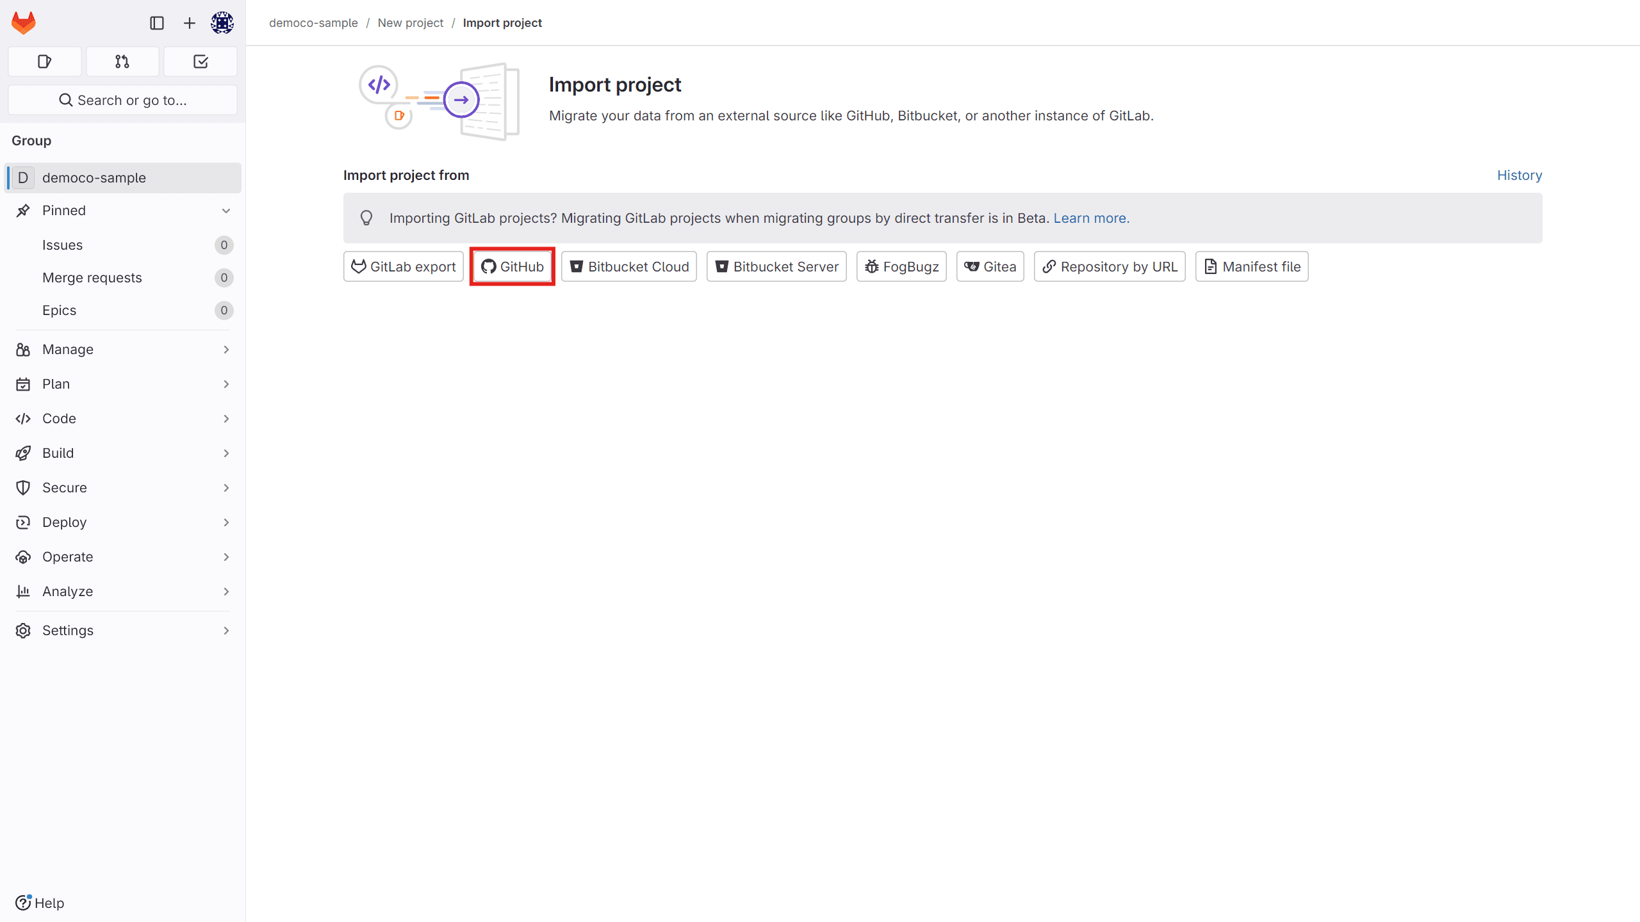This screenshot has height=922, width=1640.
Task: Open pinned Merge requests item
Action: click(122, 277)
